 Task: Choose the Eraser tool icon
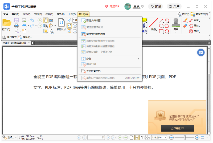click(185, 26)
